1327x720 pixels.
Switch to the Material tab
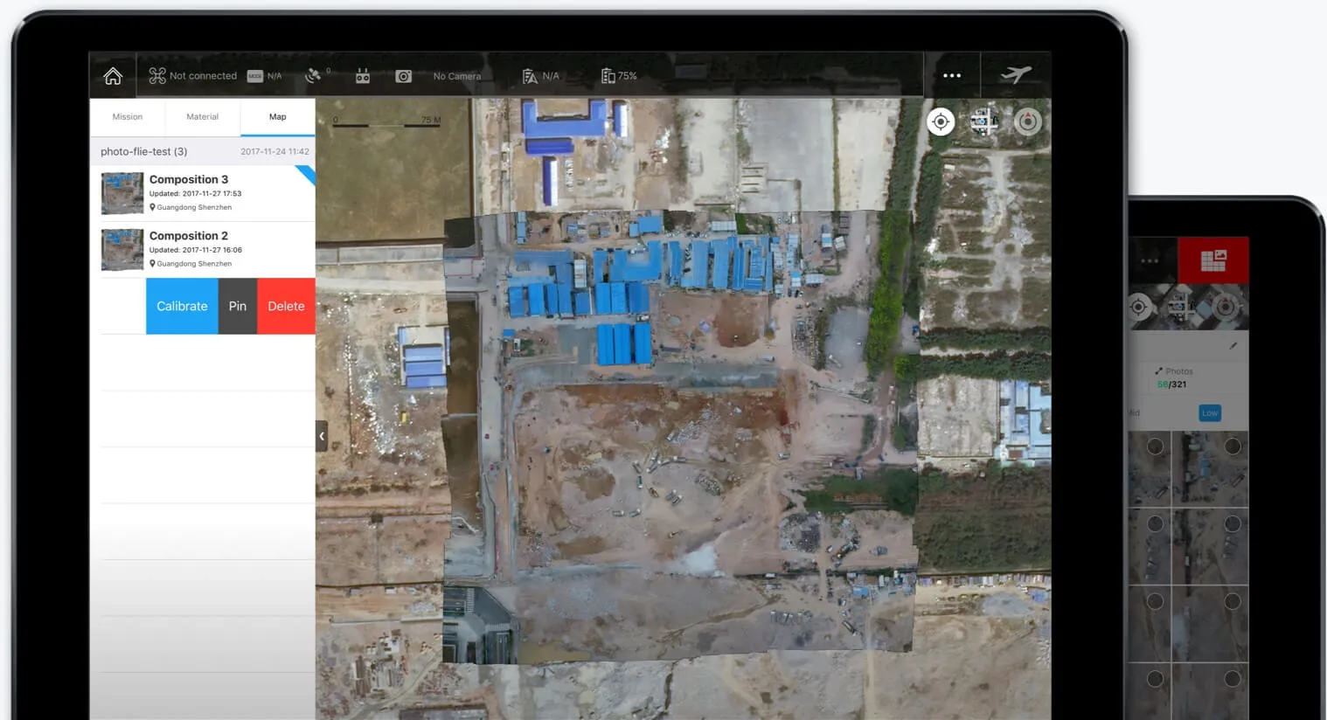click(202, 117)
